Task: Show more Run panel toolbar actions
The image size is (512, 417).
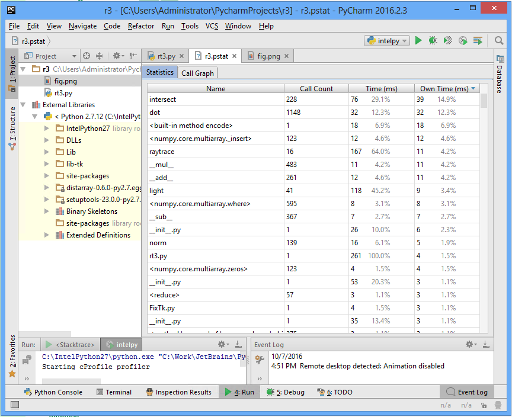Action: [27, 378]
